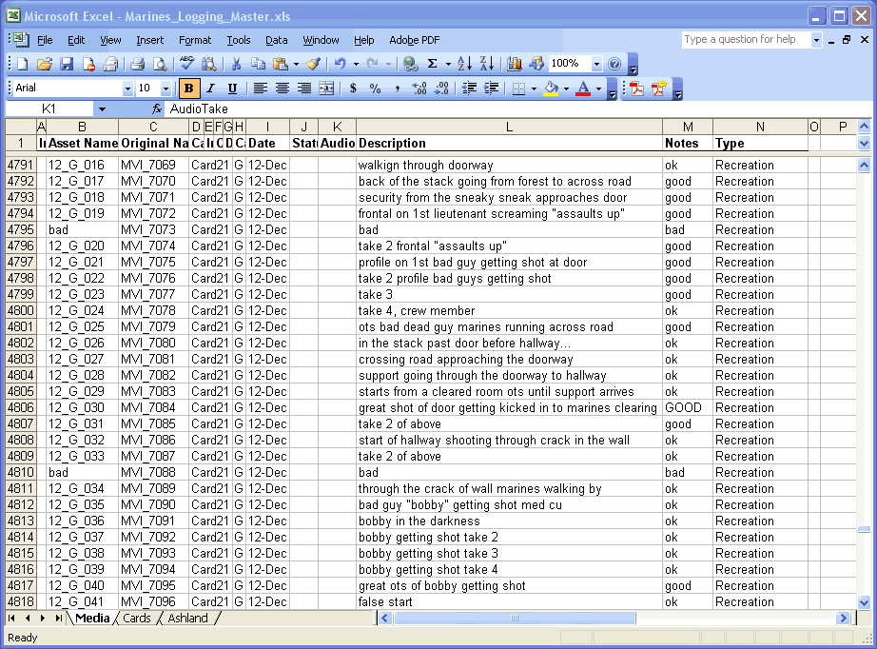Click Increase Decimal icon
Viewport: 877px width, 649px height.
click(419, 88)
